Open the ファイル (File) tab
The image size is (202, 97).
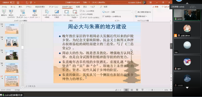[4, 7]
